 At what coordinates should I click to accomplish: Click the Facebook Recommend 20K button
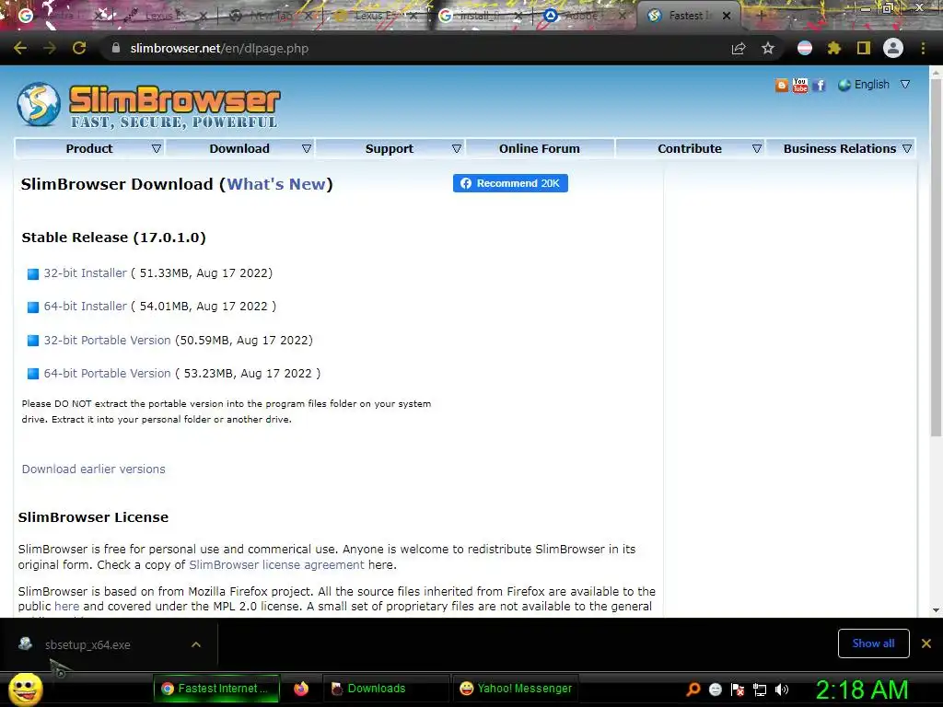click(x=510, y=183)
